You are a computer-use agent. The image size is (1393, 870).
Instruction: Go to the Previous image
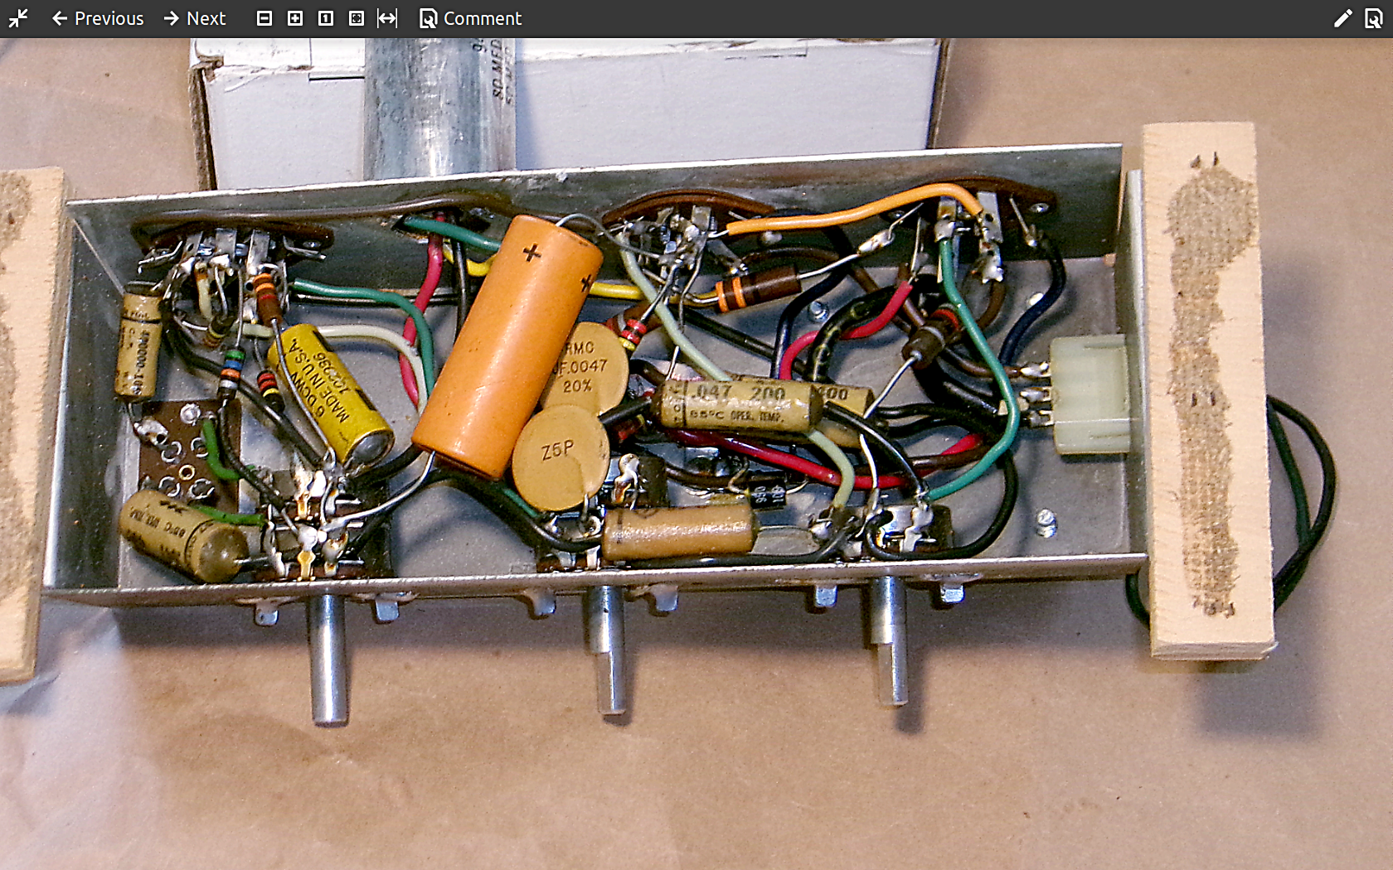point(98,18)
